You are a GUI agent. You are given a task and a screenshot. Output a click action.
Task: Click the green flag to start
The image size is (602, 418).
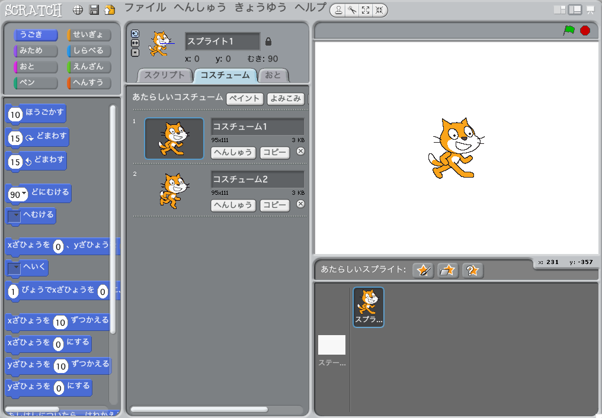(x=569, y=30)
